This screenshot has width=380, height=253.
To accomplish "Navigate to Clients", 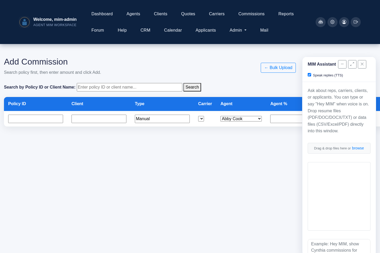I will [161, 14].
